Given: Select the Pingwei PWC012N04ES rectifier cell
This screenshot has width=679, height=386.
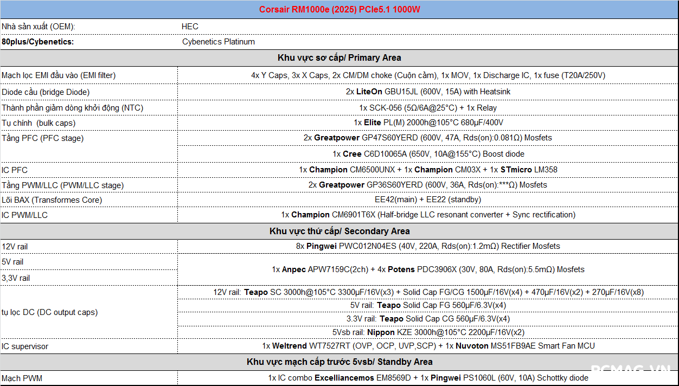Looking at the screenshot, I should pos(428,246).
